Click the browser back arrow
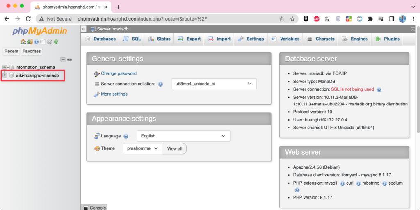The width and height of the screenshot is (420, 210). pos(7,19)
